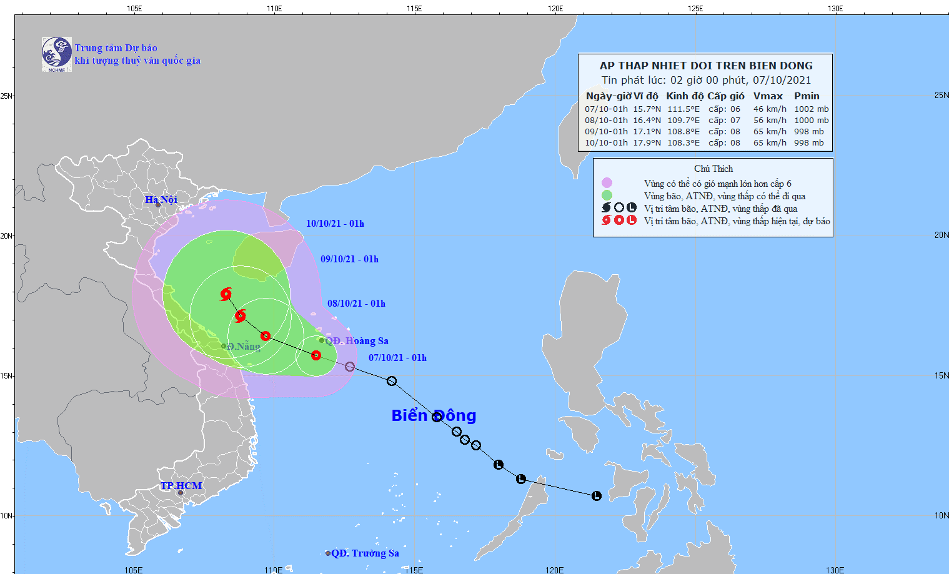Click the 'Ngày-giờ' column header
949x574 pixels.
pos(609,96)
